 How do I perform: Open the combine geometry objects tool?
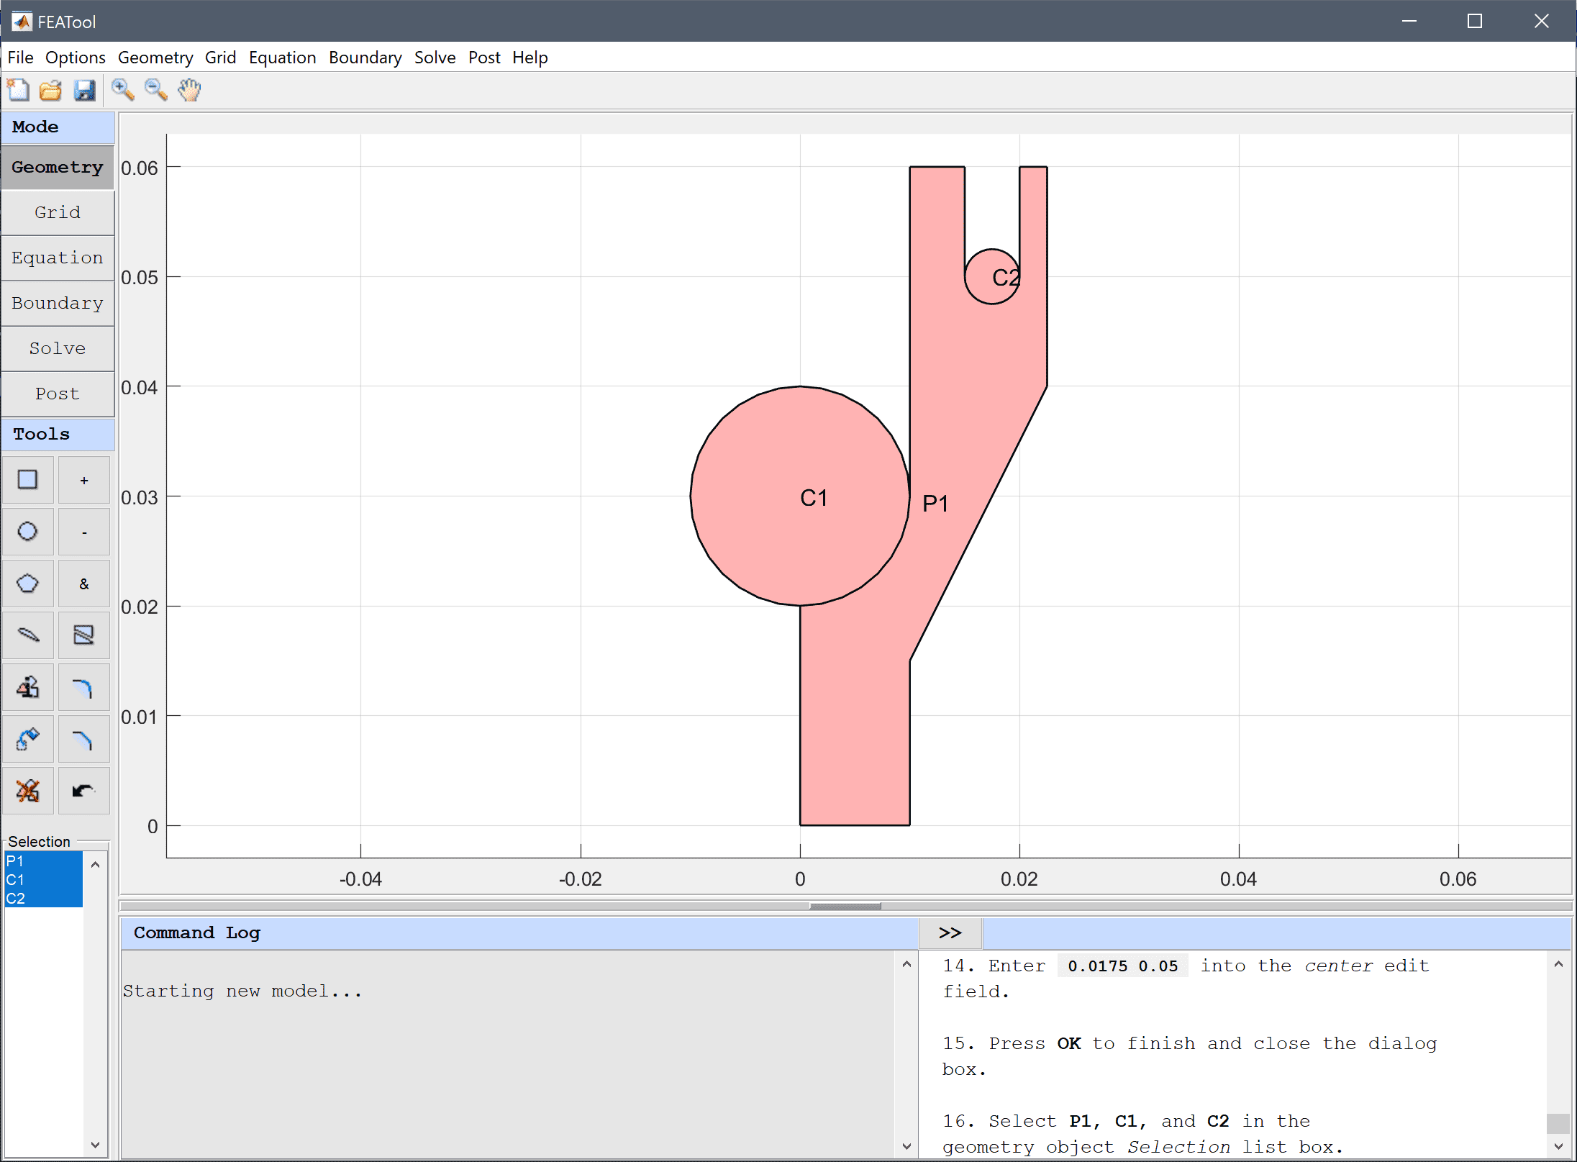click(x=27, y=687)
